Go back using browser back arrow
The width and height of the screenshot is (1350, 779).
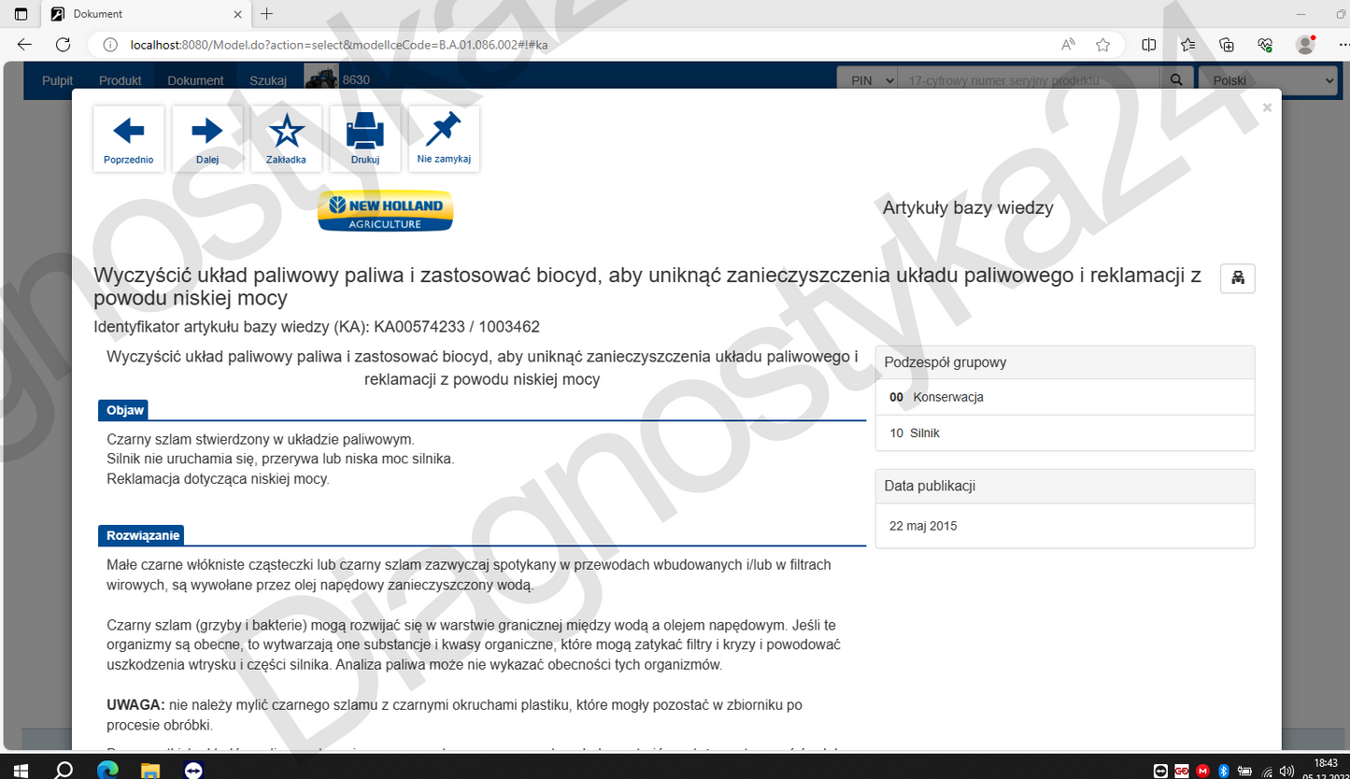click(x=24, y=44)
